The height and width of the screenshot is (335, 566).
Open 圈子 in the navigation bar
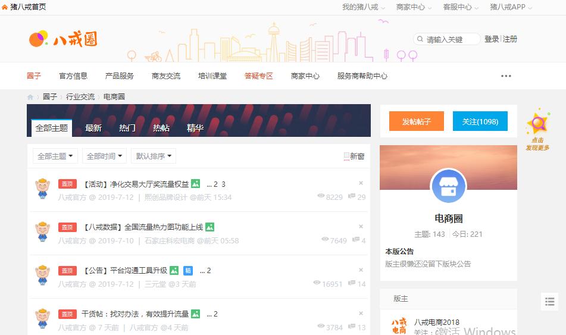(x=33, y=76)
